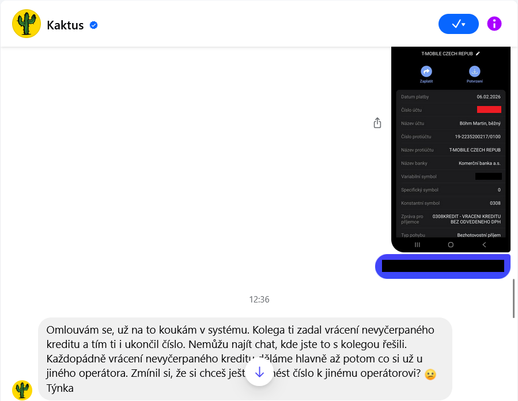This screenshot has height=401, width=518.
Task: Click the share icon beside the screenshot
Action: tap(377, 123)
